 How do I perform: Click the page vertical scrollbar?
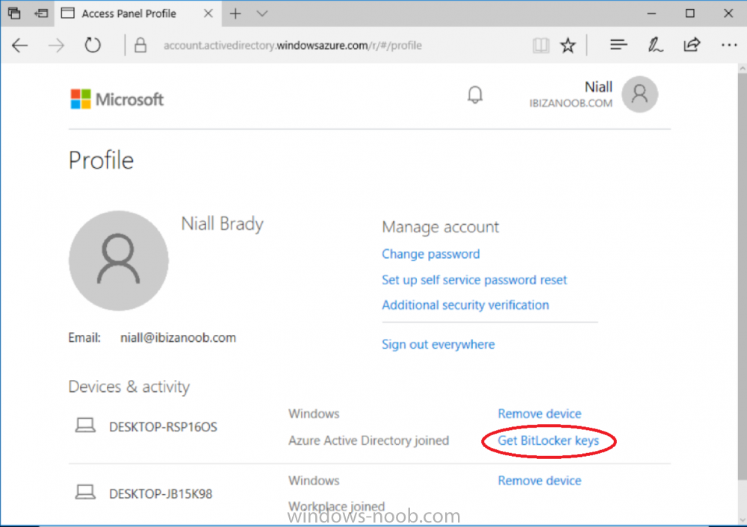point(743,276)
